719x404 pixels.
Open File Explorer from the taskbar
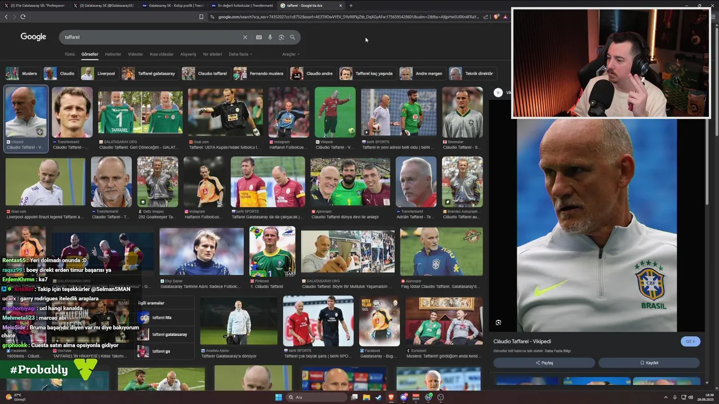pos(366,397)
